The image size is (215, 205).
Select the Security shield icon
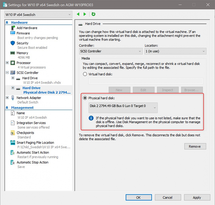point(13,43)
